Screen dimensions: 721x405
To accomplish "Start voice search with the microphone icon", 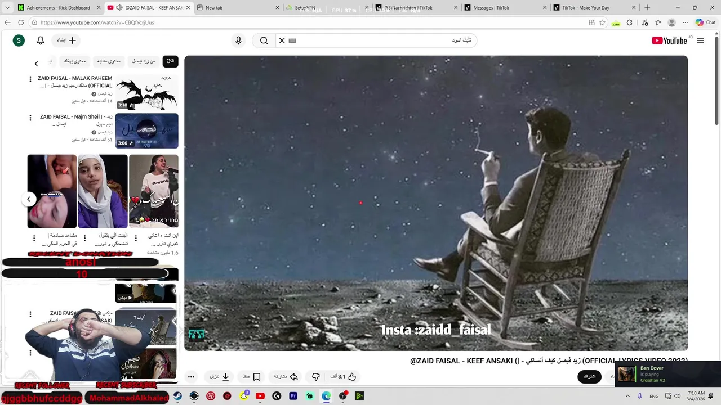I will click(x=238, y=40).
